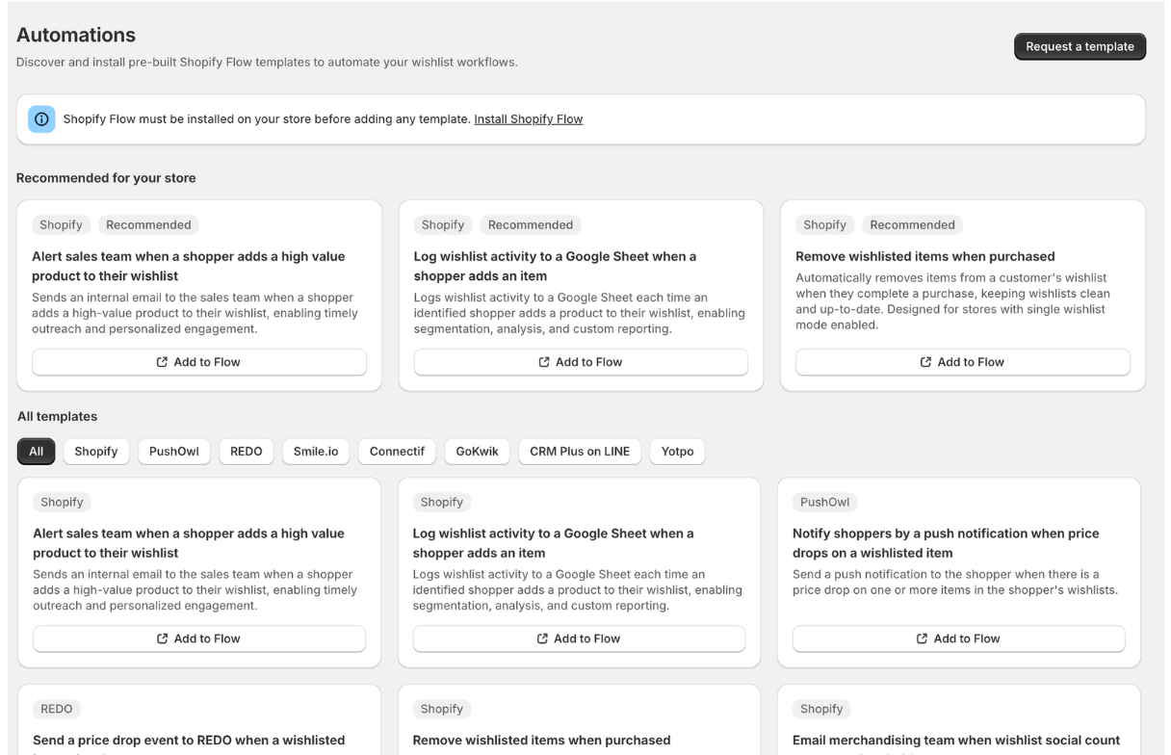Screen dimensions: 1171x755
Task: Click the PushOwl badge on the notification card
Action: point(825,502)
